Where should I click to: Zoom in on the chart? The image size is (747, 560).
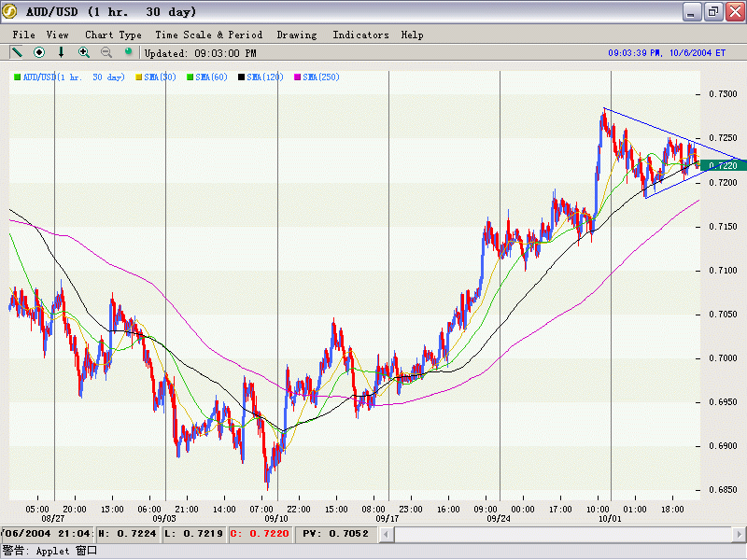coord(84,52)
